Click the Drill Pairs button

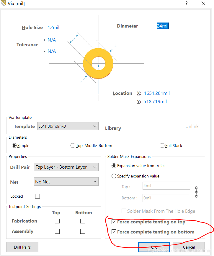click(22, 247)
